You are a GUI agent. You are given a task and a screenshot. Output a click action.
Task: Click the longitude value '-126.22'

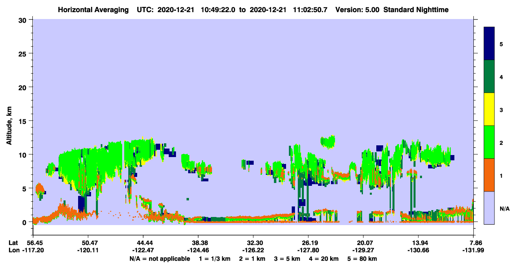[x=253, y=250]
